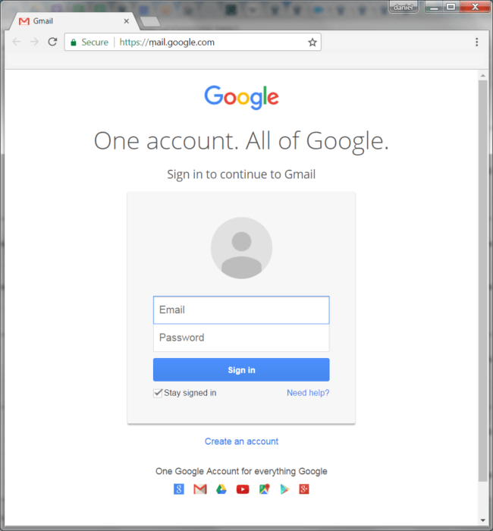
Task: Follow the Create an account link
Action: [x=241, y=441]
